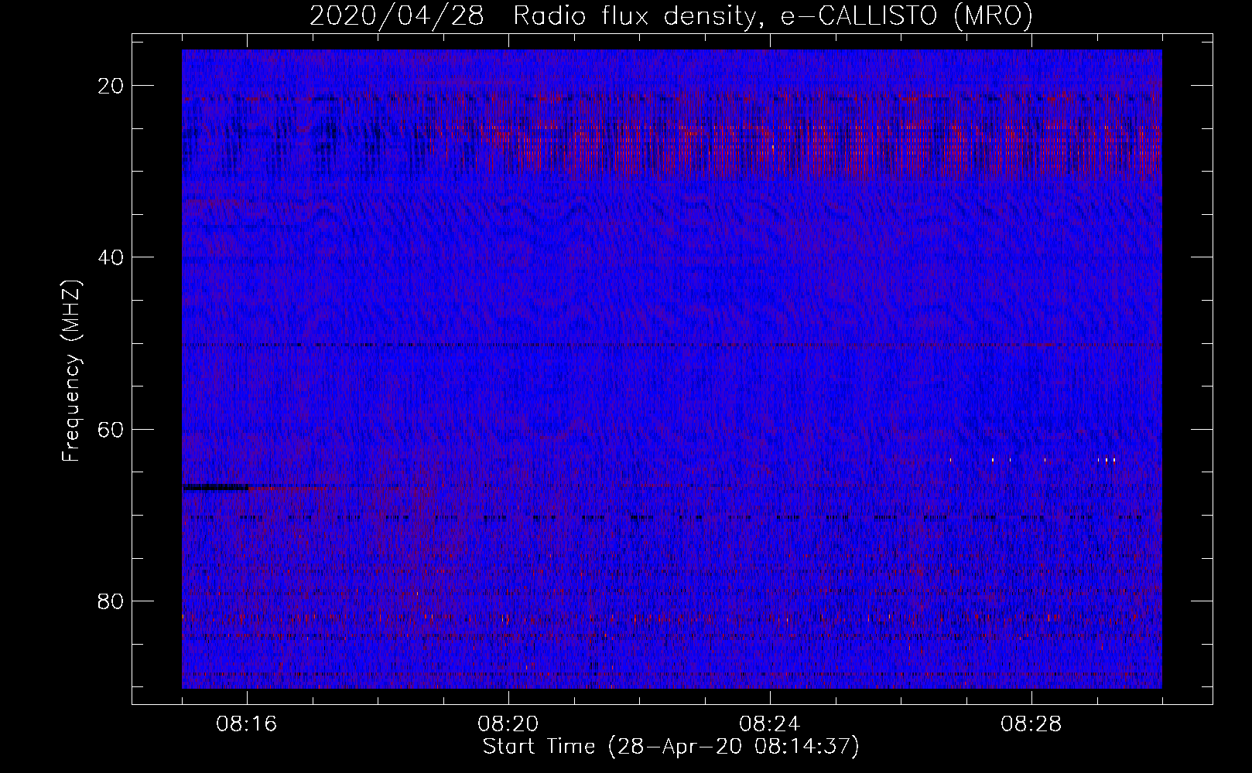The image size is (1252, 773).
Task: Click the 'Start Time (28-Apr-20 08:14:37)' x-axis label
Action: 671,747
